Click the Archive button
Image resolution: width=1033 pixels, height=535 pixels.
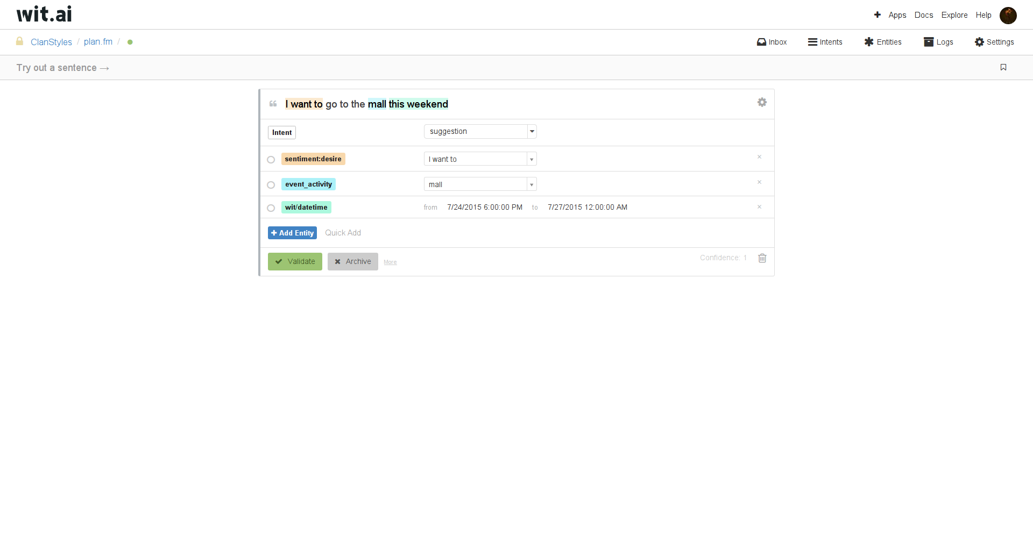click(352, 261)
